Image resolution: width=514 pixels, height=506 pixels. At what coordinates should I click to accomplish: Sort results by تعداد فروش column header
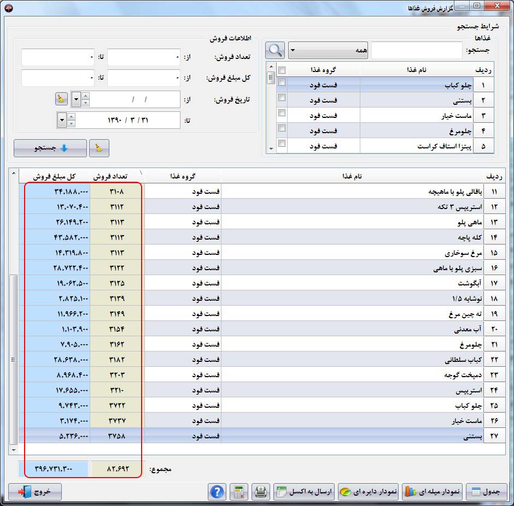(x=117, y=176)
